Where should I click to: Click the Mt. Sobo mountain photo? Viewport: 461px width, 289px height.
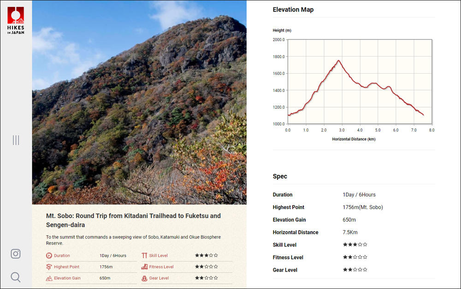(139, 102)
